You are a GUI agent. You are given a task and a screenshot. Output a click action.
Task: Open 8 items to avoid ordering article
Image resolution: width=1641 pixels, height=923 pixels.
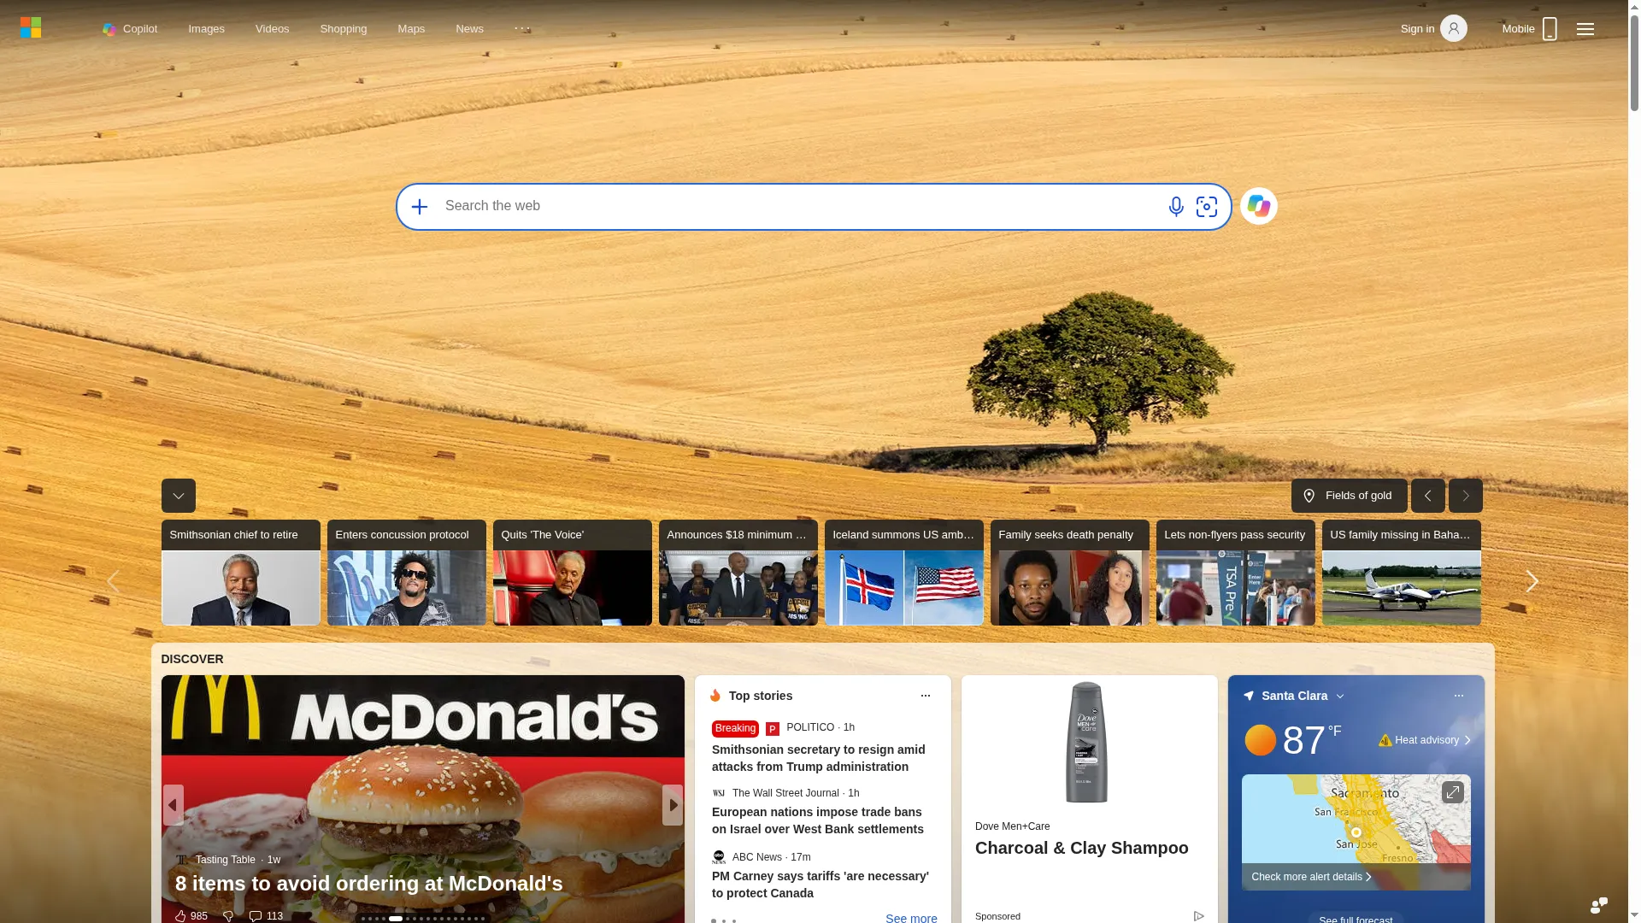(x=369, y=884)
